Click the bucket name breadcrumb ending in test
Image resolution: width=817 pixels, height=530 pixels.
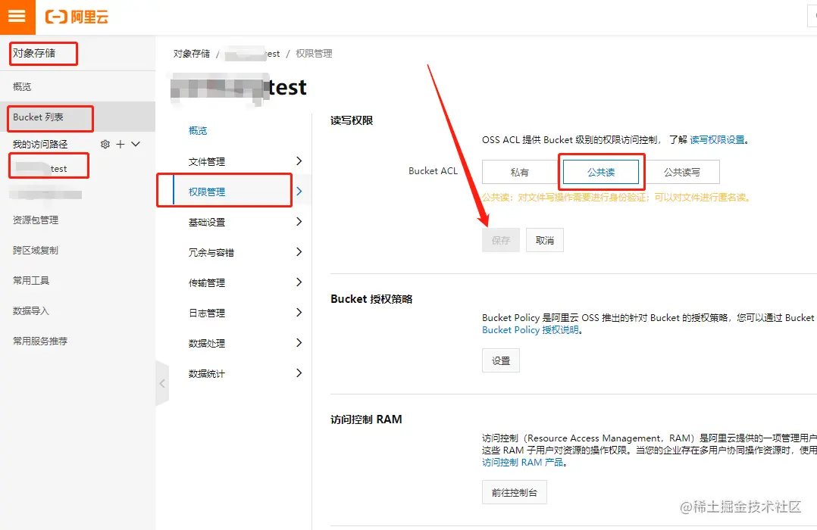click(x=252, y=53)
